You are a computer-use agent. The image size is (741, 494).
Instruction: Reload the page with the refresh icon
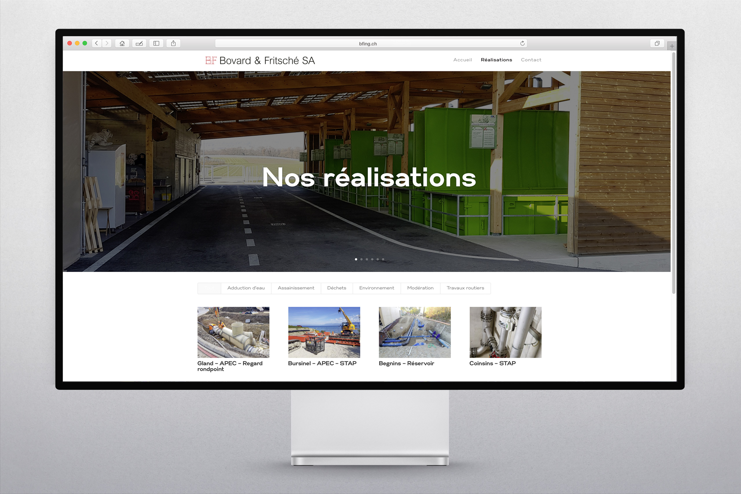tap(522, 43)
